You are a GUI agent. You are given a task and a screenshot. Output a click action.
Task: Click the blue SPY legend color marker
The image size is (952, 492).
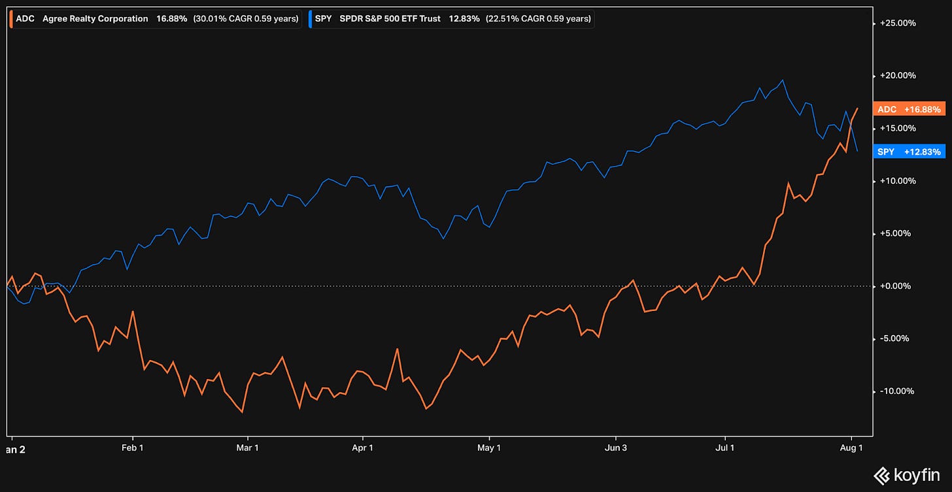click(311, 19)
